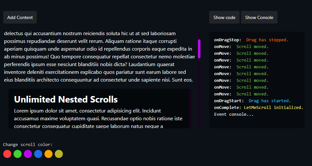Click the main scrollbar track below the thumb

pos(199,93)
